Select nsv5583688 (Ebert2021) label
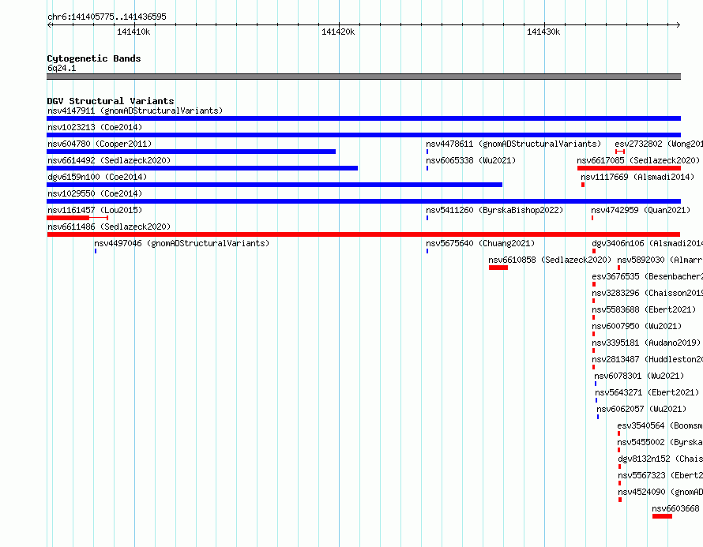This screenshot has width=703, height=547. 644,309
